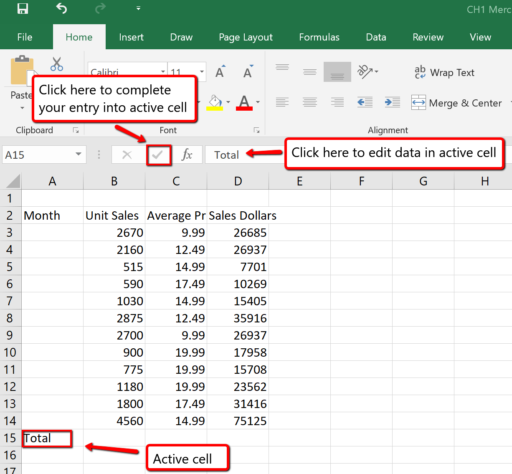Switch to the Formulas tab
The width and height of the screenshot is (512, 474).
(x=319, y=37)
